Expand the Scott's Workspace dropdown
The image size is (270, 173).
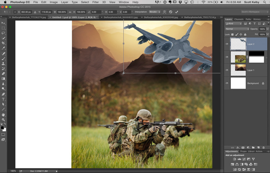point(255,12)
